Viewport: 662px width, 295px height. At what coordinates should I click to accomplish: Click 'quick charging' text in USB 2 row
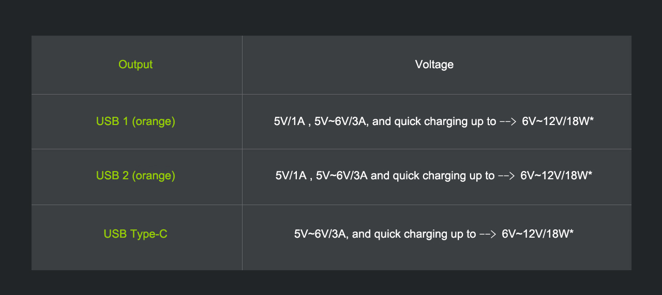pyautogui.click(x=425, y=176)
